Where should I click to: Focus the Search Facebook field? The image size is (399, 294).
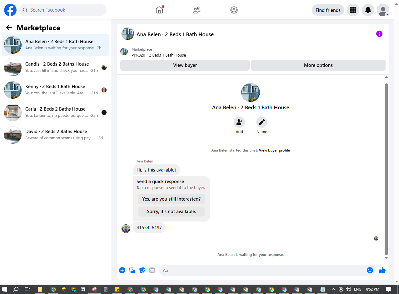point(63,10)
